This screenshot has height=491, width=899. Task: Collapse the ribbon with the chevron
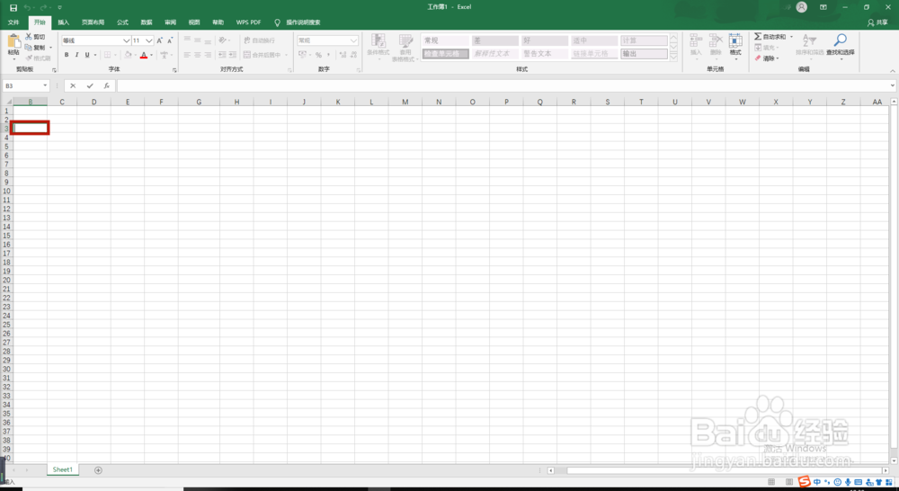tap(892, 70)
